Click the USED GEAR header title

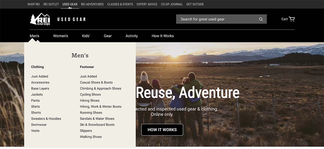[x=72, y=19]
